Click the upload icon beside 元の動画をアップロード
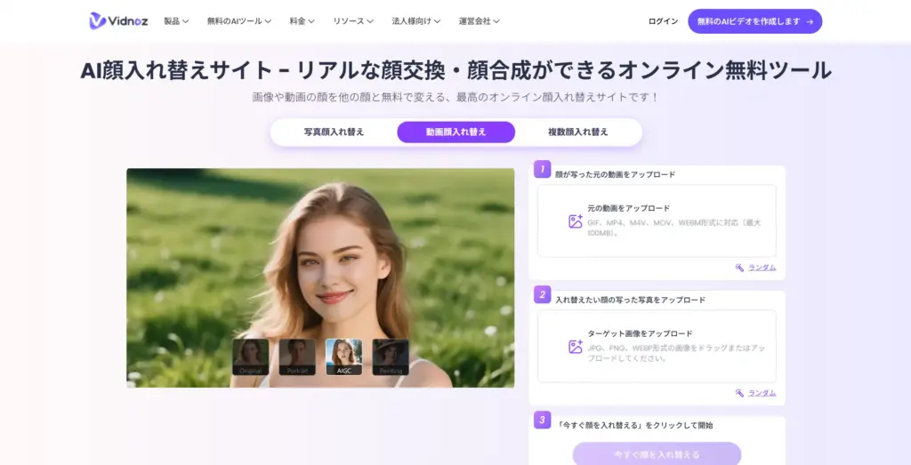The image size is (911, 465). [x=576, y=221]
